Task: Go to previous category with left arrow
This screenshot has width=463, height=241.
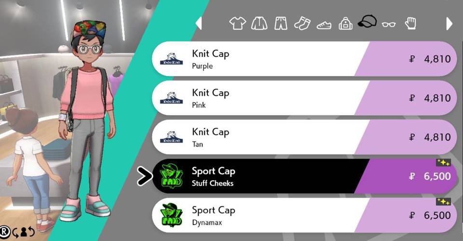Action: coord(199,23)
